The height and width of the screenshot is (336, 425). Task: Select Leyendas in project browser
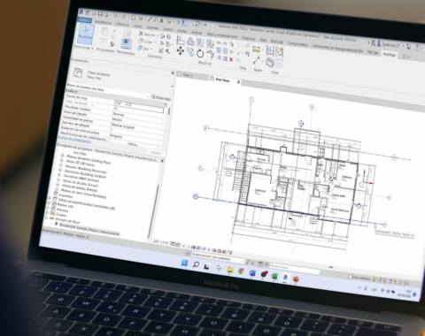[66, 195]
